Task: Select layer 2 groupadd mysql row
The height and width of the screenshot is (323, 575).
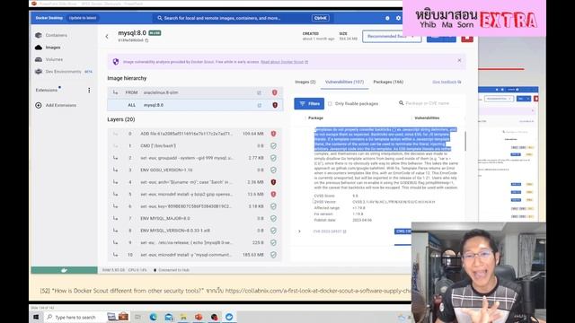Action: (x=195, y=158)
